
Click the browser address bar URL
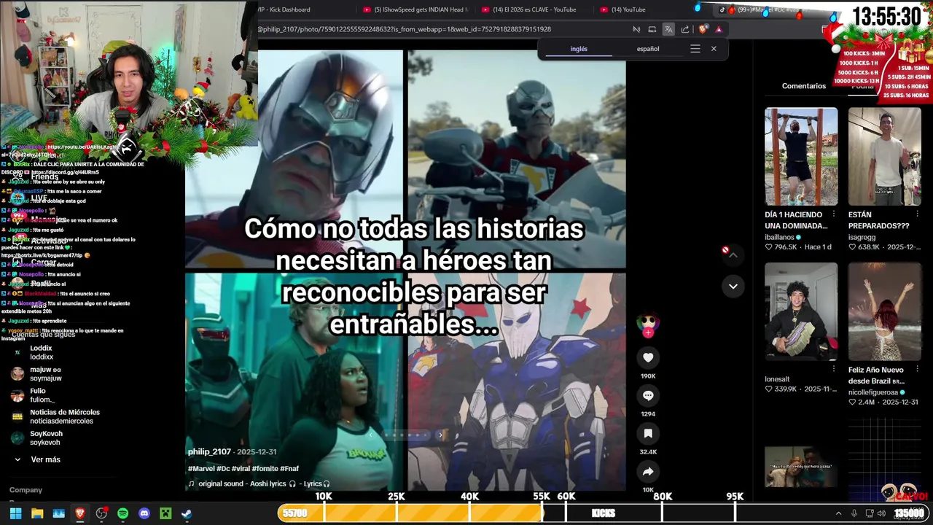tap(405, 29)
